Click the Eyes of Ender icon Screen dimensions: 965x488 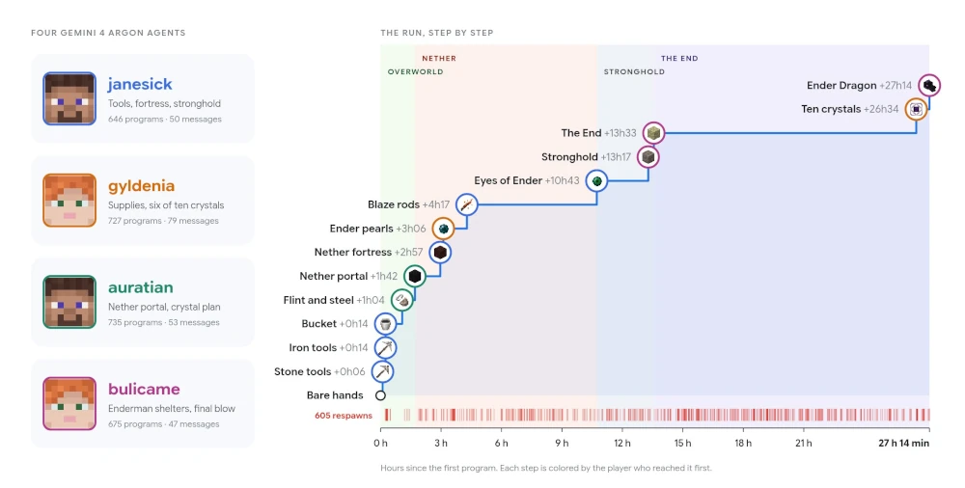[596, 181]
